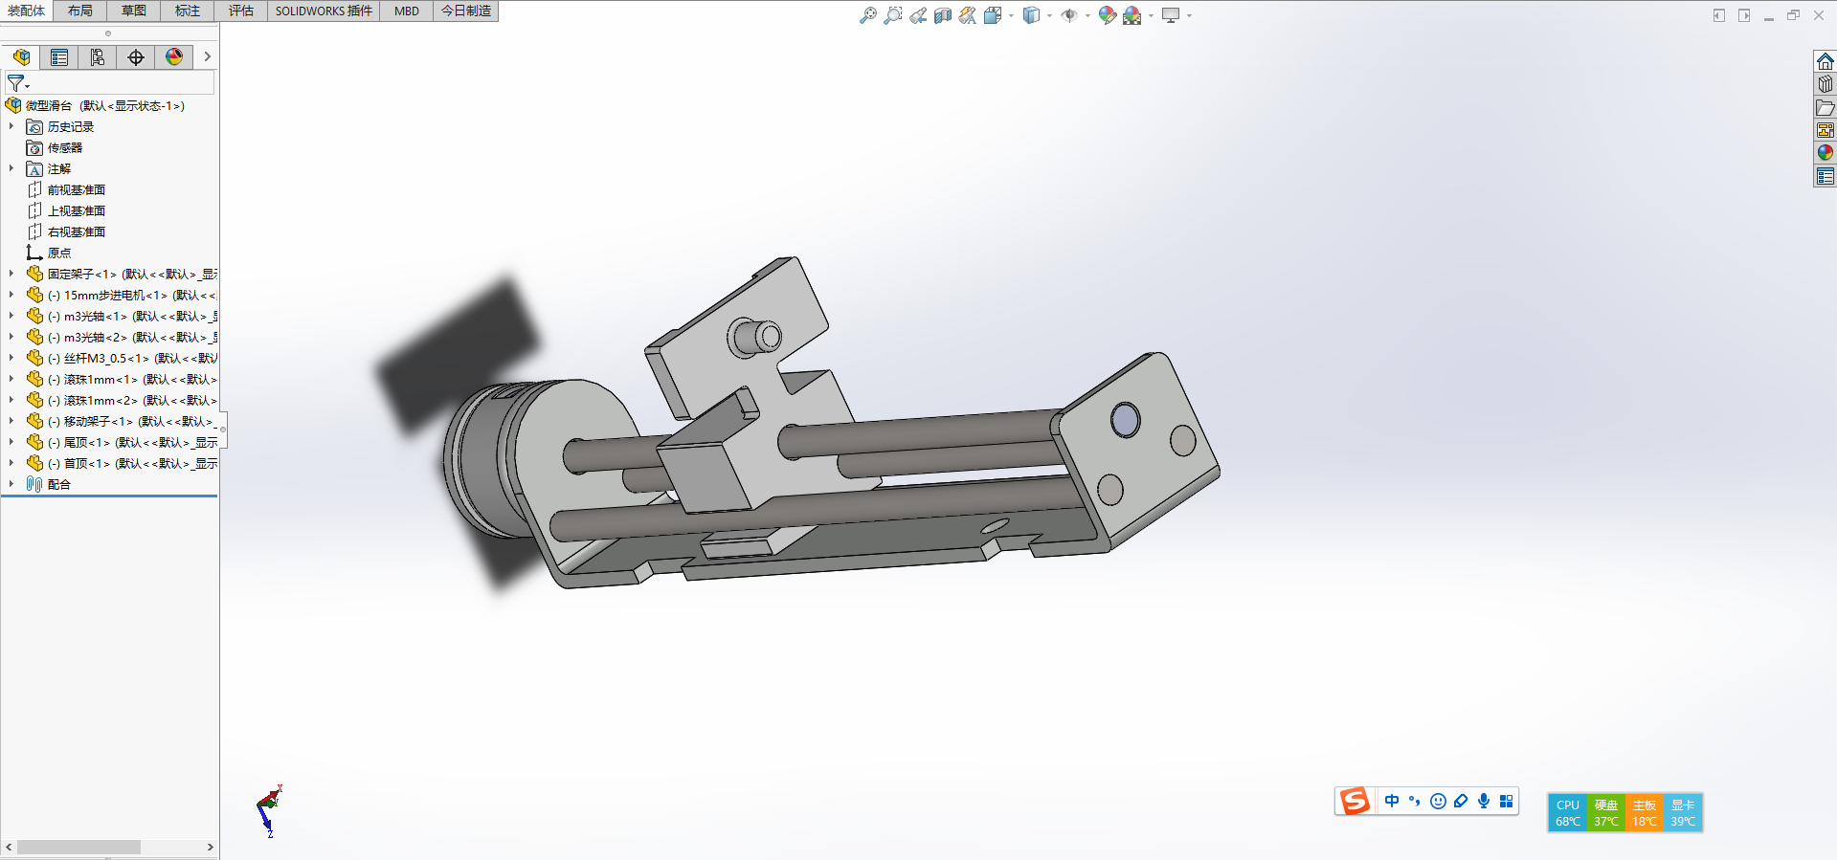Screen dimensions: 1837x860
Task: Toggle the 中 Chinese/English input mode
Action: [x=1392, y=801]
